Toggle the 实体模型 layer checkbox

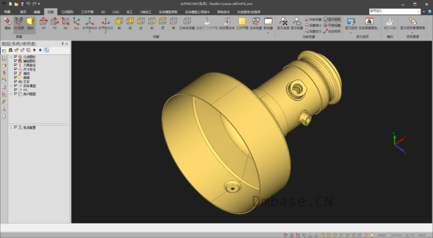(16, 86)
